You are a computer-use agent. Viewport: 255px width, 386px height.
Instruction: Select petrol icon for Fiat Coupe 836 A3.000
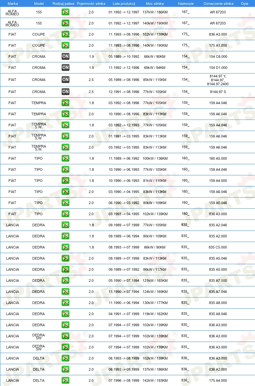point(66,34)
